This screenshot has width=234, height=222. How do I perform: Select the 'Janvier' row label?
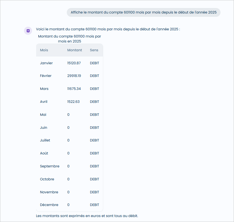click(46, 63)
